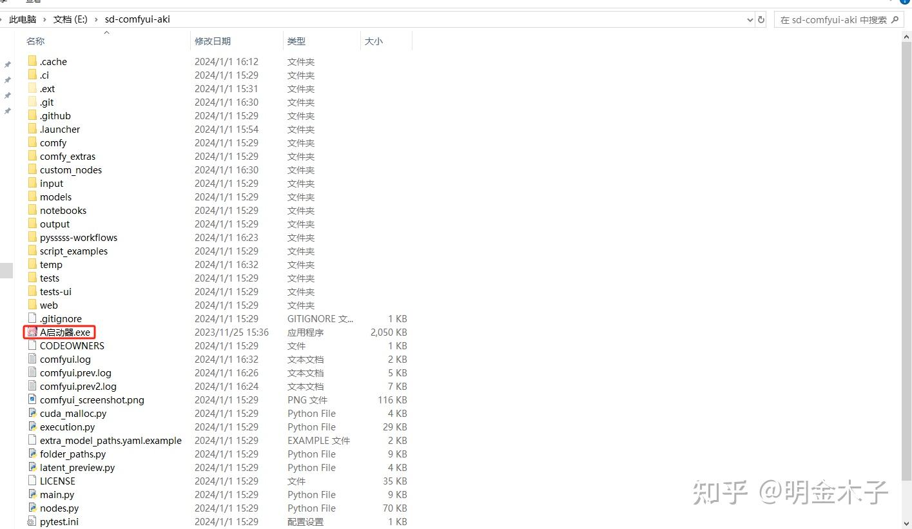Sort by the 修改日期 column header

point(213,41)
